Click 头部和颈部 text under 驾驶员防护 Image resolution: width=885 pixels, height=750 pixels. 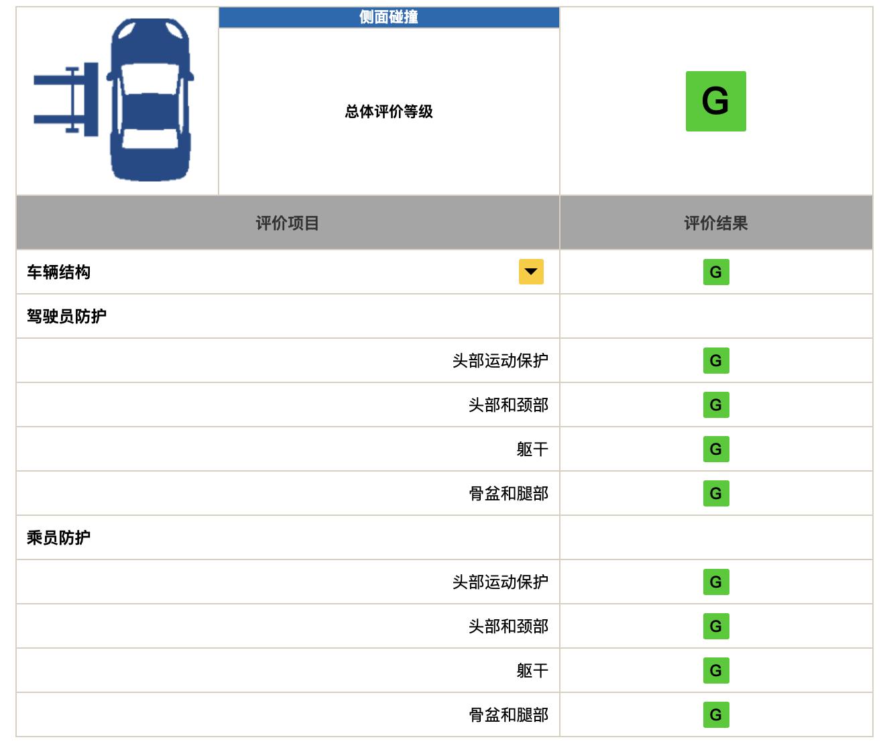[508, 405]
